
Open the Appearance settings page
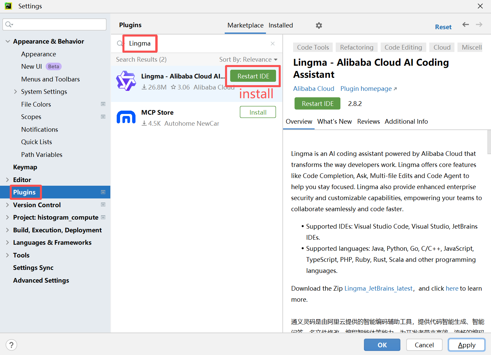click(39, 54)
